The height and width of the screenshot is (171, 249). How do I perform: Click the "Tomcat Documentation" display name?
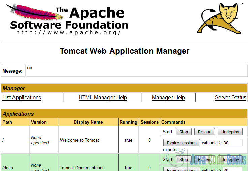click(x=82, y=168)
